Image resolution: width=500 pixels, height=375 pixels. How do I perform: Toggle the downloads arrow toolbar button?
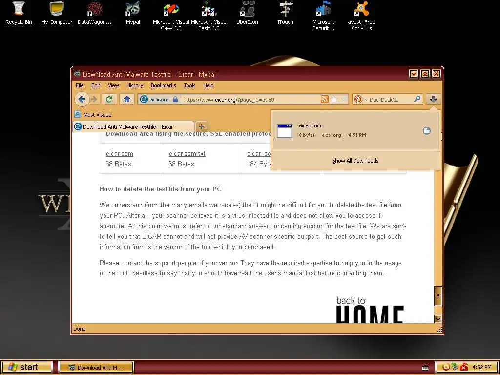tap(434, 99)
